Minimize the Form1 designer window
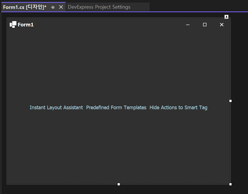Viewport: 248px width, 194px height. point(188,25)
